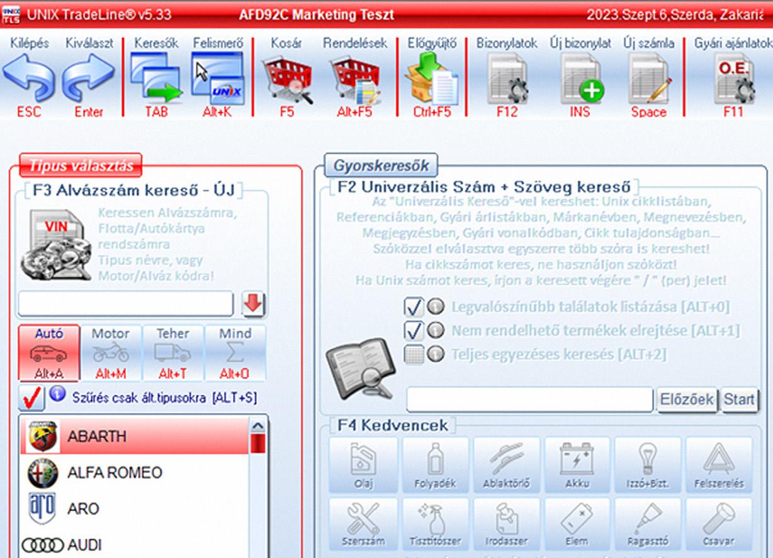Open the Ragasztó glue tile

648,523
